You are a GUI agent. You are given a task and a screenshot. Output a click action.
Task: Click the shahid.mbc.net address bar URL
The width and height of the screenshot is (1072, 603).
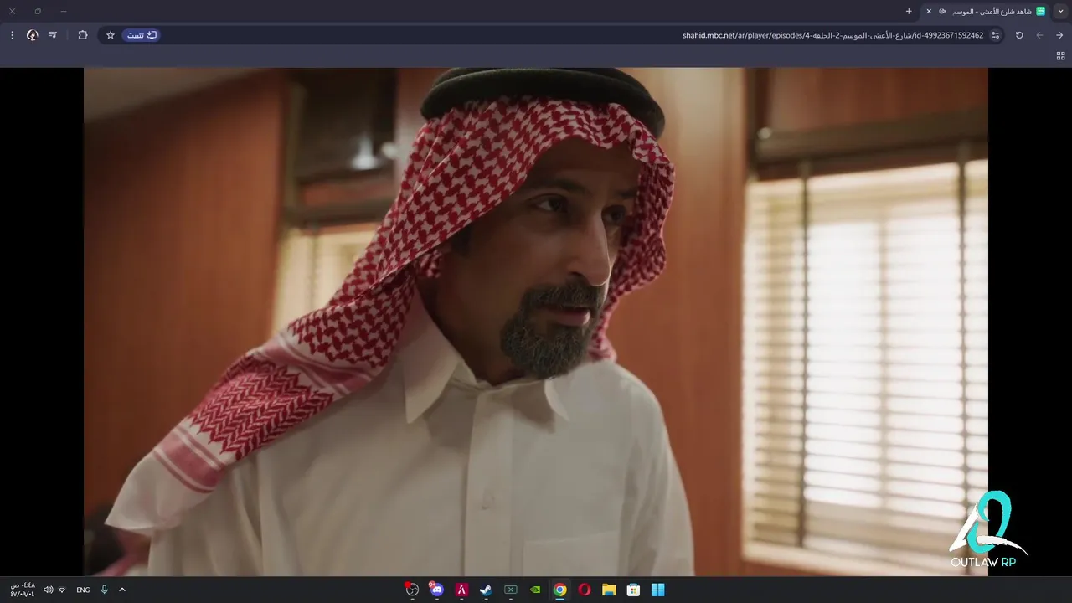coord(832,35)
